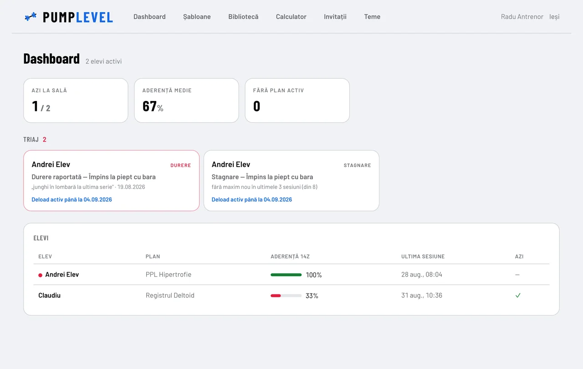Screen dimensions: 583x369
Task: Click the red DURERE tag
Action: (x=181, y=166)
